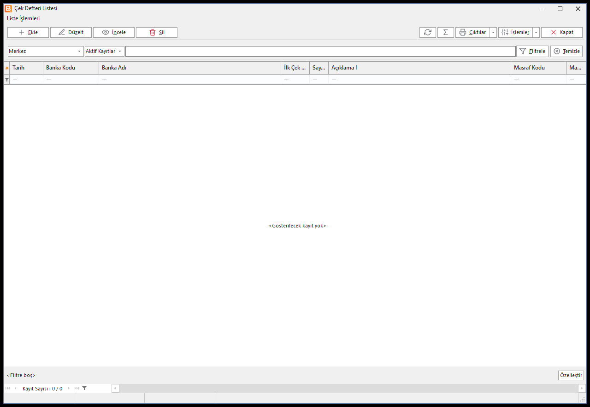Click the Filtre boş status text
The height and width of the screenshot is (407, 590).
[21, 375]
